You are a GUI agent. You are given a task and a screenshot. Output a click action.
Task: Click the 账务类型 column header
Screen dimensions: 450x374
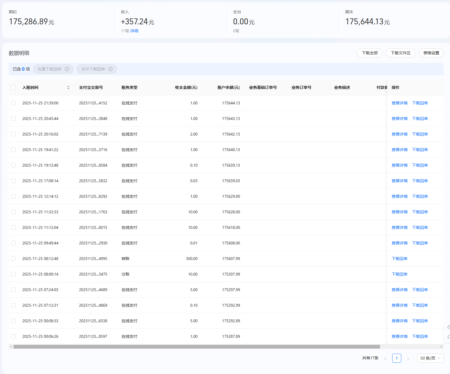pos(130,87)
